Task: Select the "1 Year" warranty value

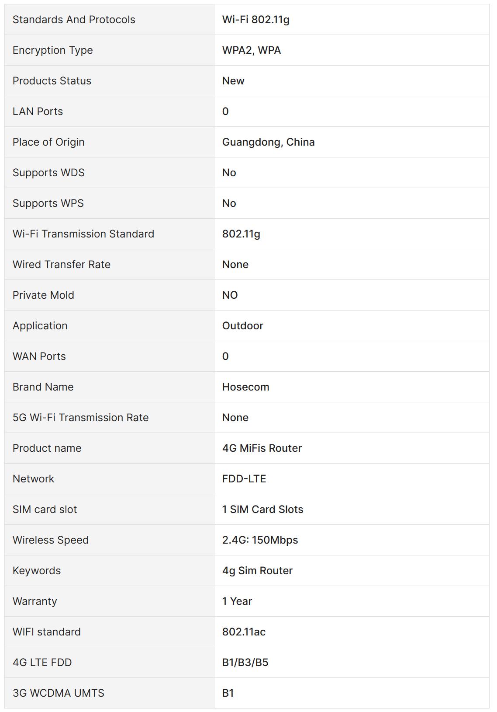Action: coord(237,601)
